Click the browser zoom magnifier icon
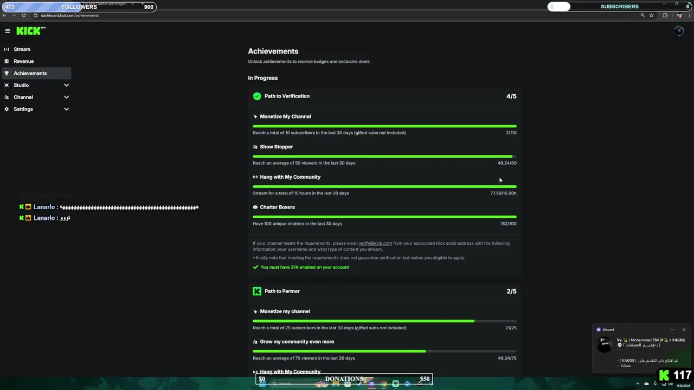This screenshot has width=694, height=390. 642,15
